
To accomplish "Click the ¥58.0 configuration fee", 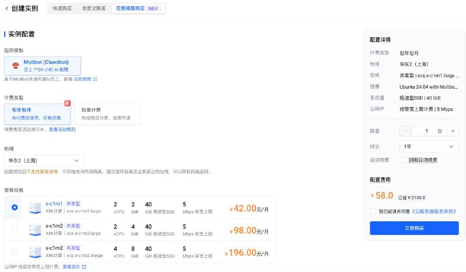I will (x=382, y=195).
